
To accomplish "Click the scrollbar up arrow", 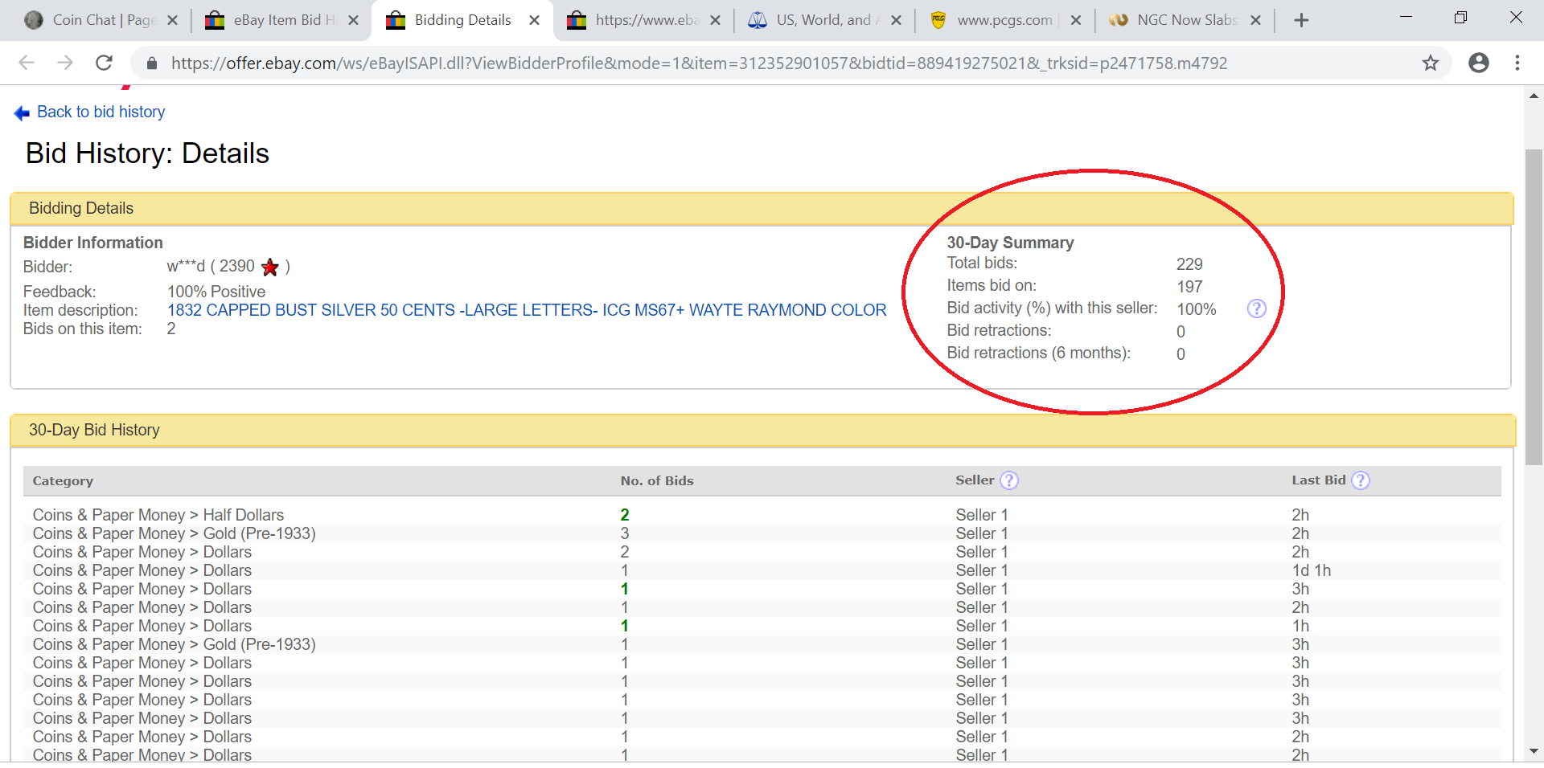I will click(1534, 95).
